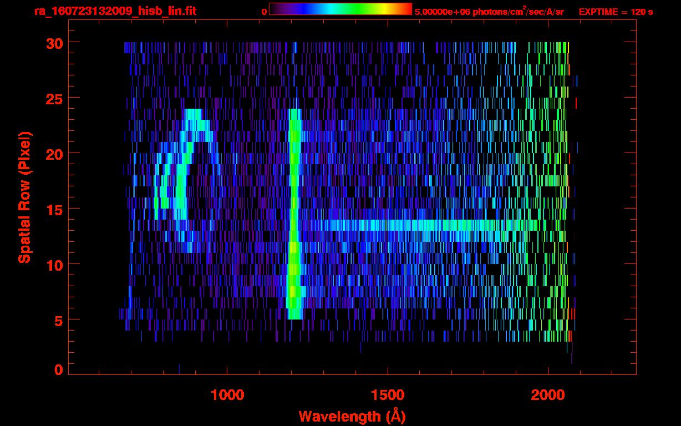Screen dimensions: 681x426
Task: Click the bright vertical emission line near 1216 Å
Action: click(x=294, y=214)
